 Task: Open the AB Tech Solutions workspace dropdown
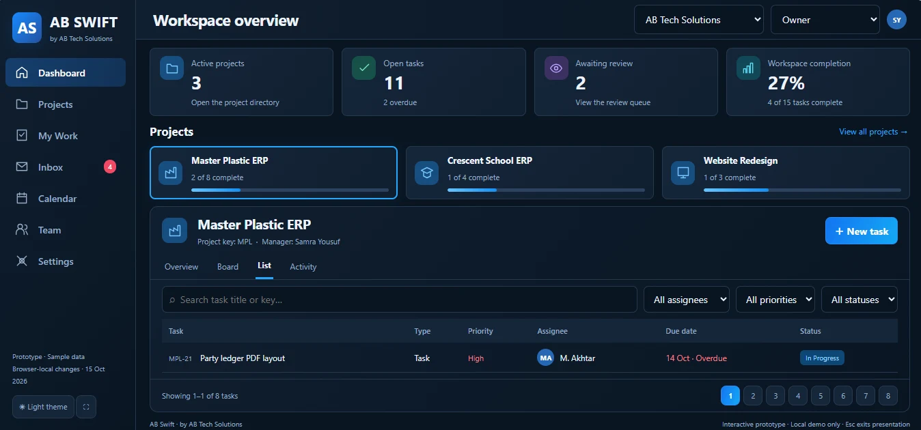coord(699,20)
